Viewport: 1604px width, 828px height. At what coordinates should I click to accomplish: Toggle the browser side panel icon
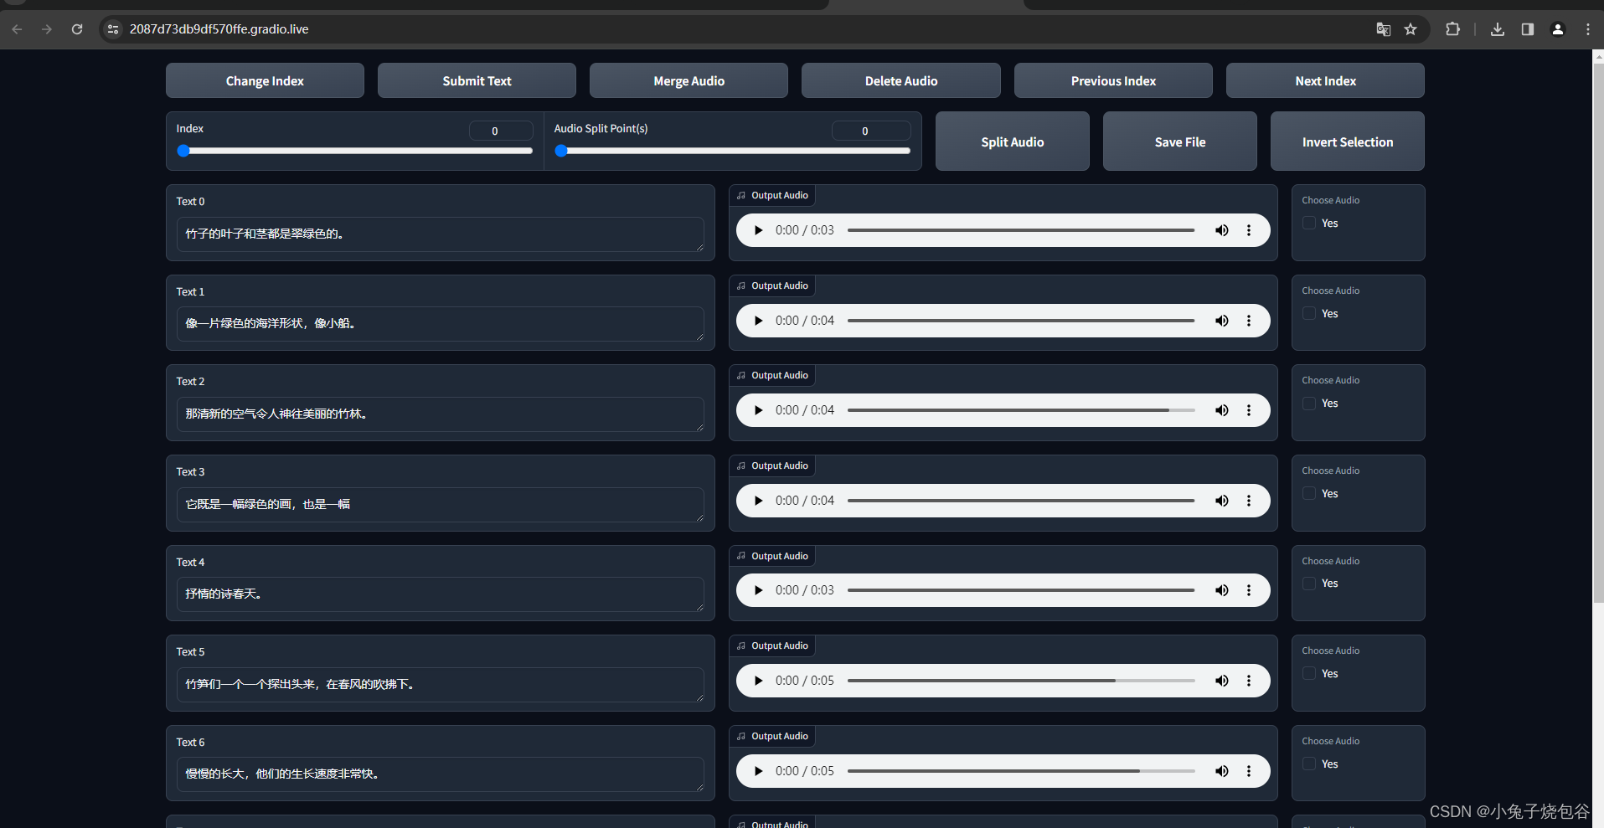click(x=1528, y=29)
